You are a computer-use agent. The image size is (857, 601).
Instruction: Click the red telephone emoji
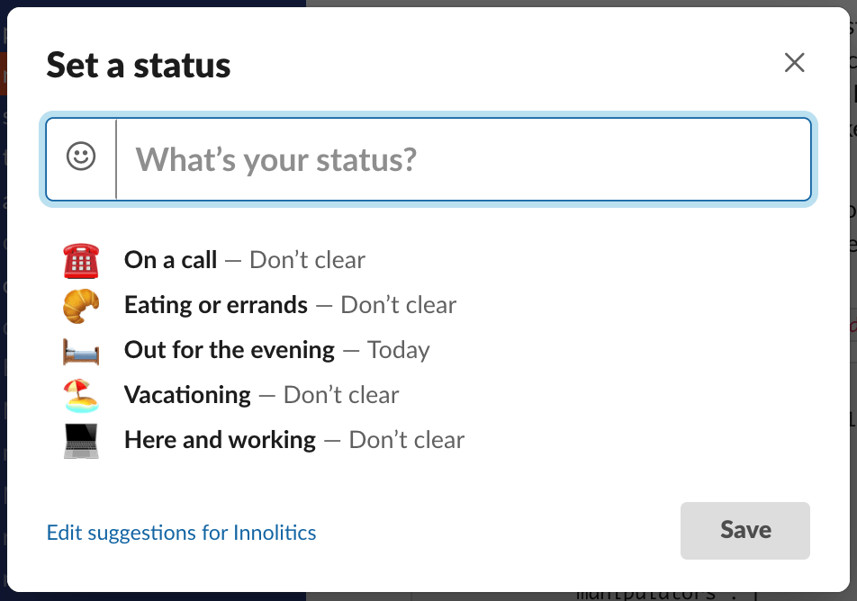pyautogui.click(x=81, y=261)
